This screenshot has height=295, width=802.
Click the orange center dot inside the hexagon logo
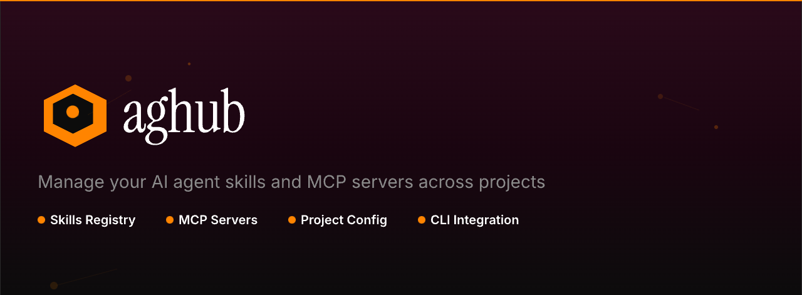pyautogui.click(x=73, y=111)
